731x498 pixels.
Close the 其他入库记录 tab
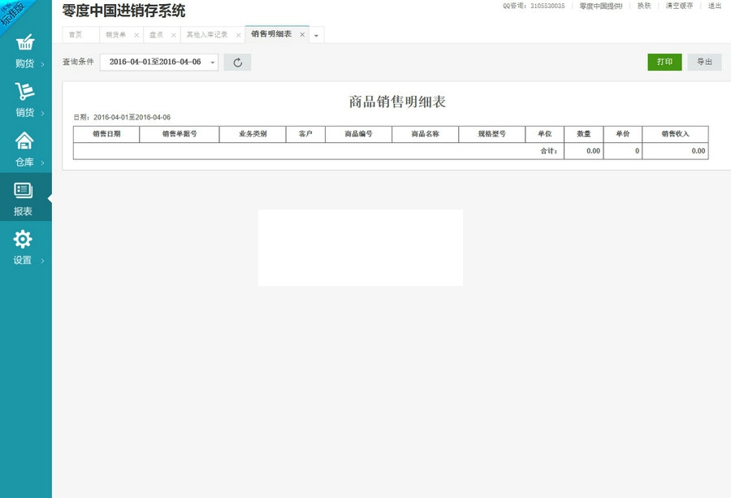[238, 35]
